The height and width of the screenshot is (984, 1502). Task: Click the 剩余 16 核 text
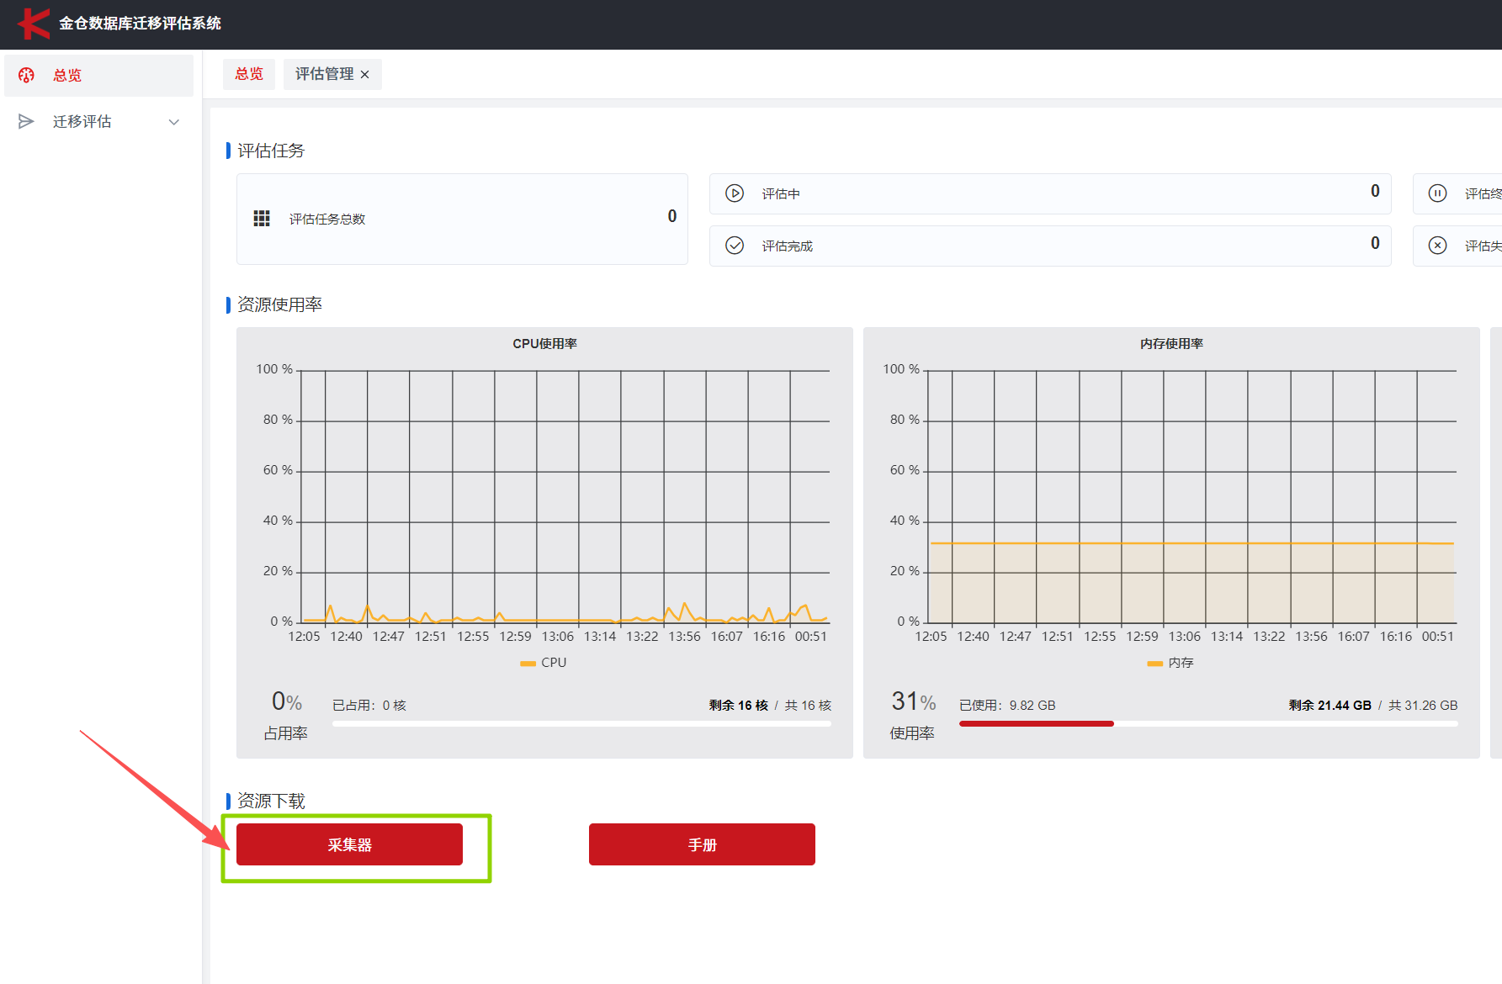pos(738,705)
